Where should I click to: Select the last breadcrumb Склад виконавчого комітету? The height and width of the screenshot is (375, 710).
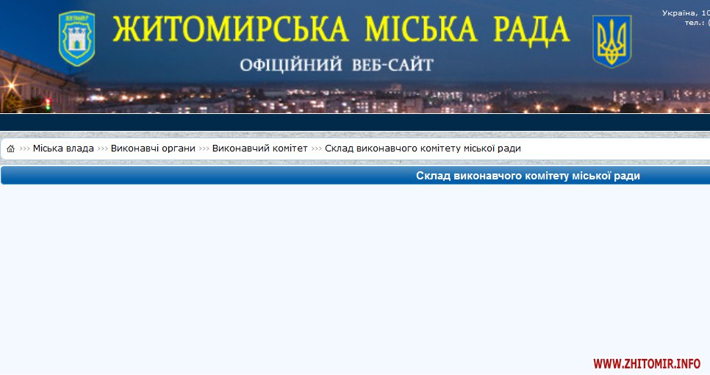click(x=423, y=149)
